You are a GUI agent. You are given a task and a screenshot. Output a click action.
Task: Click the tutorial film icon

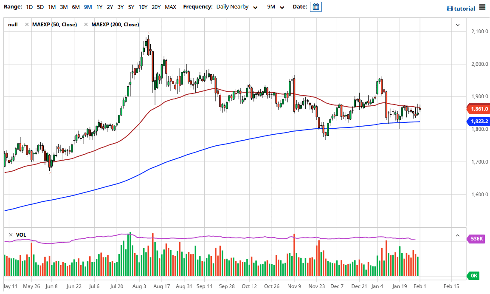pyautogui.click(x=449, y=8)
